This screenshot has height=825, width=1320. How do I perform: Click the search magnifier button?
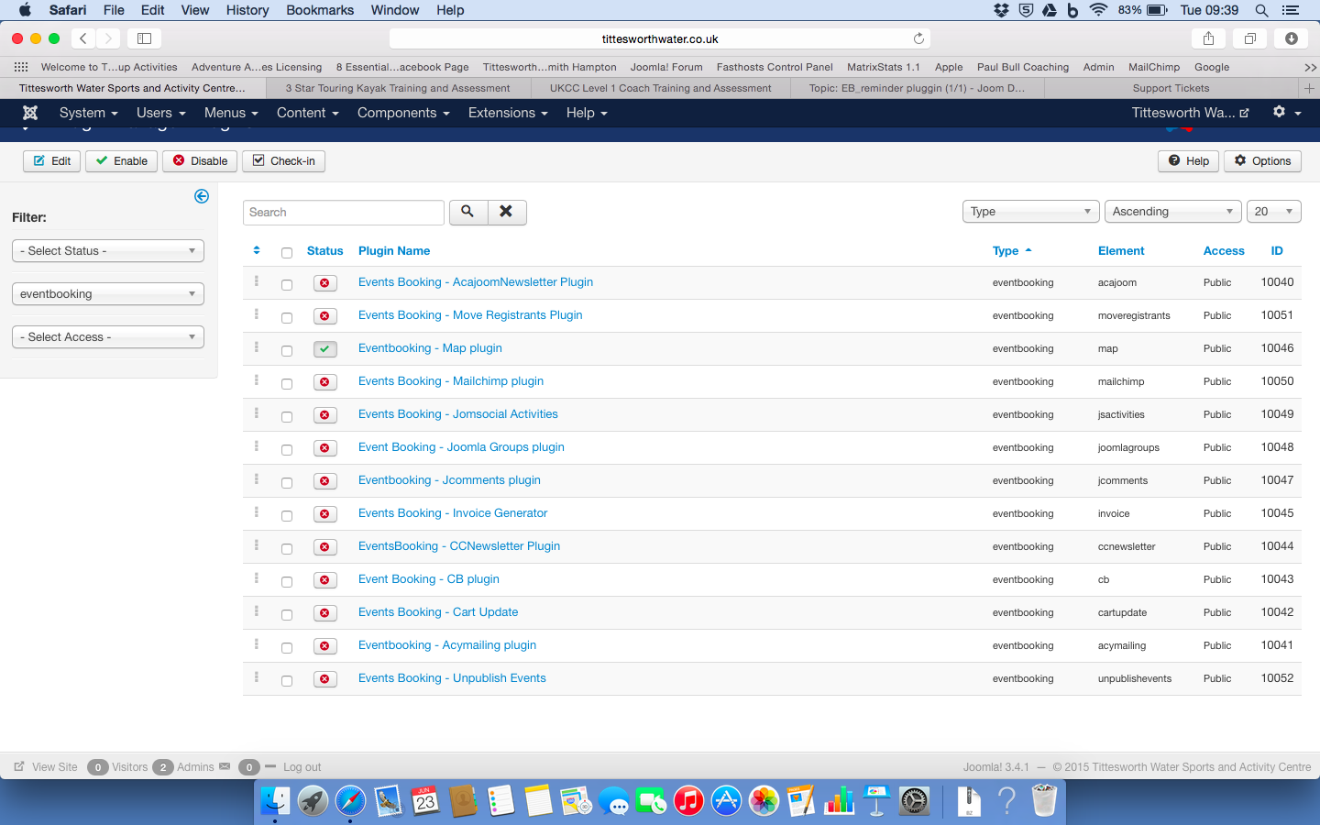(467, 212)
